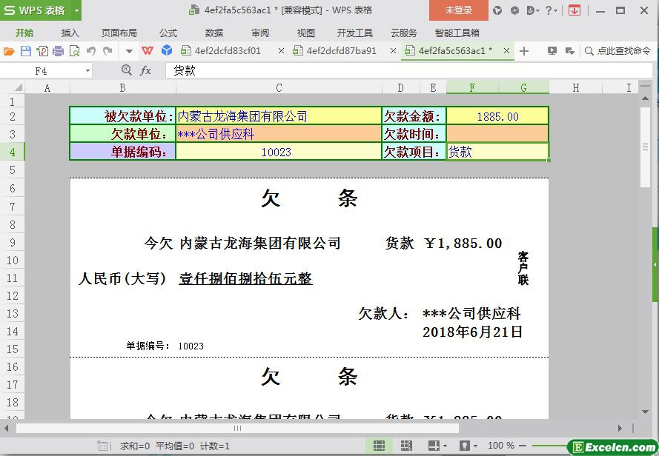Click the Open folder icon in quick toolbar

(9, 51)
